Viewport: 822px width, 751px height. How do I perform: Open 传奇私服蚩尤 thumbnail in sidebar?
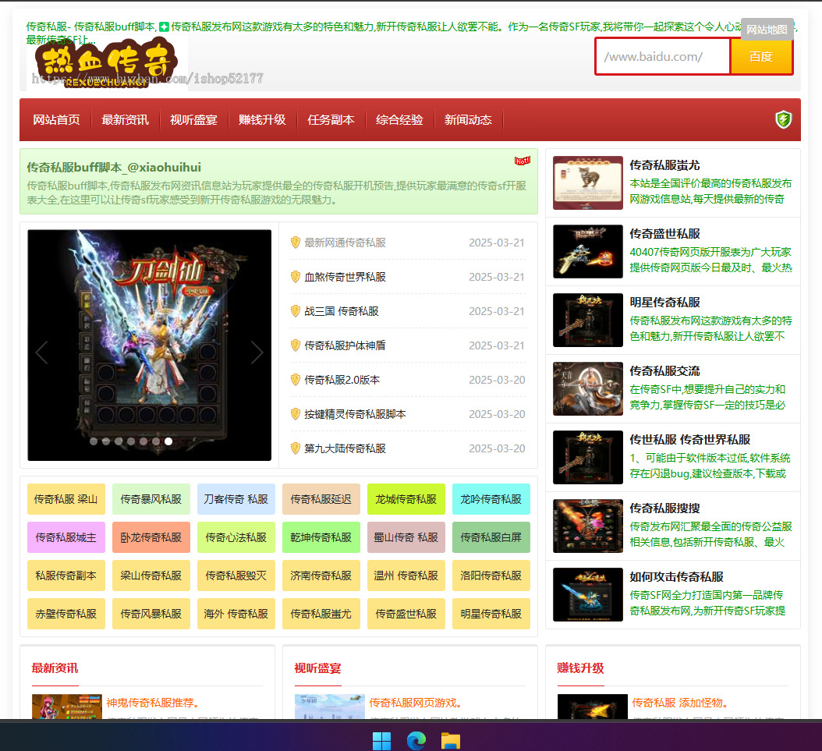click(588, 183)
